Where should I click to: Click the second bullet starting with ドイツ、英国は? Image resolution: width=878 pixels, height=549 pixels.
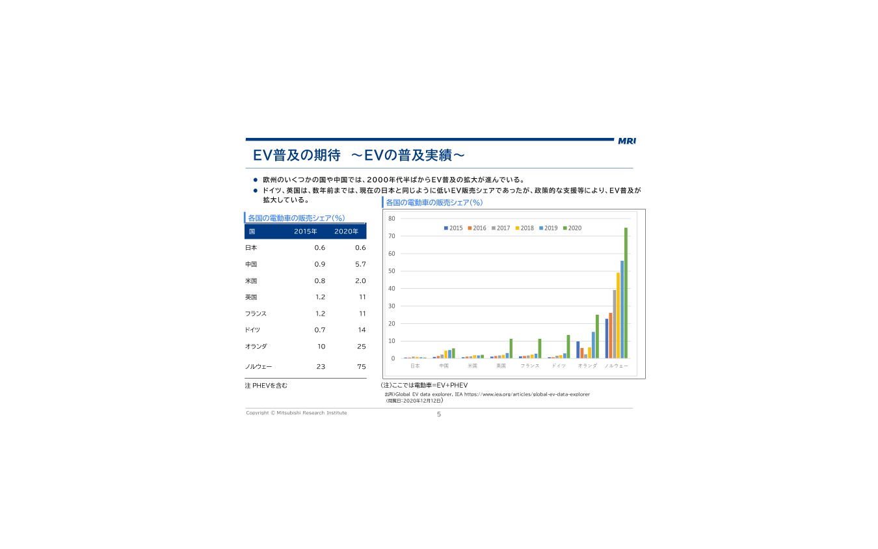[x=452, y=195]
